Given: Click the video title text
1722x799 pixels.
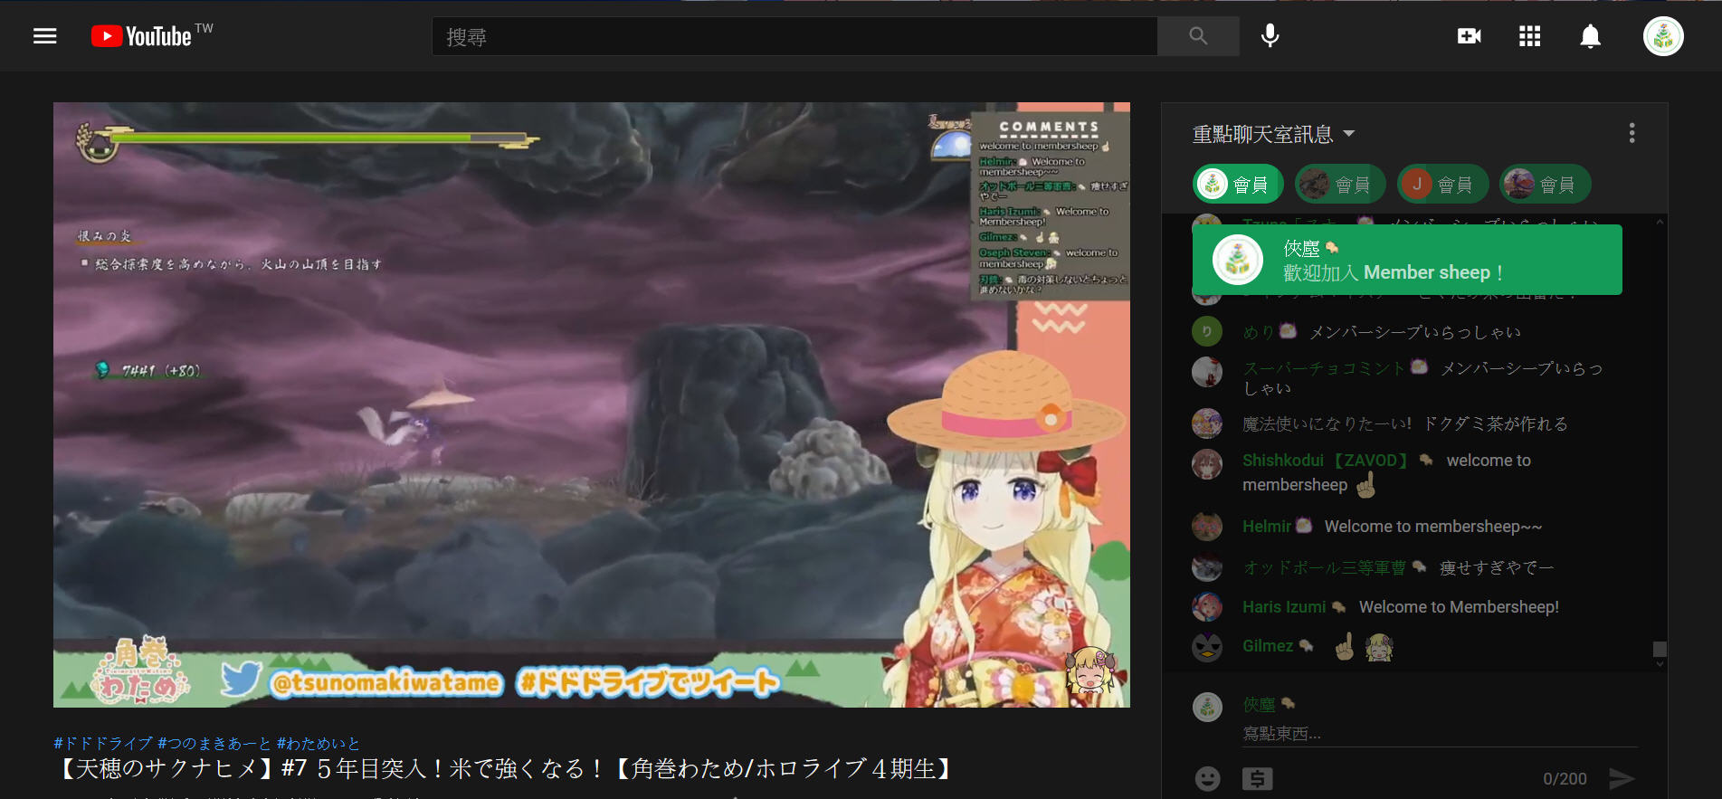Looking at the screenshot, I should pos(504,769).
